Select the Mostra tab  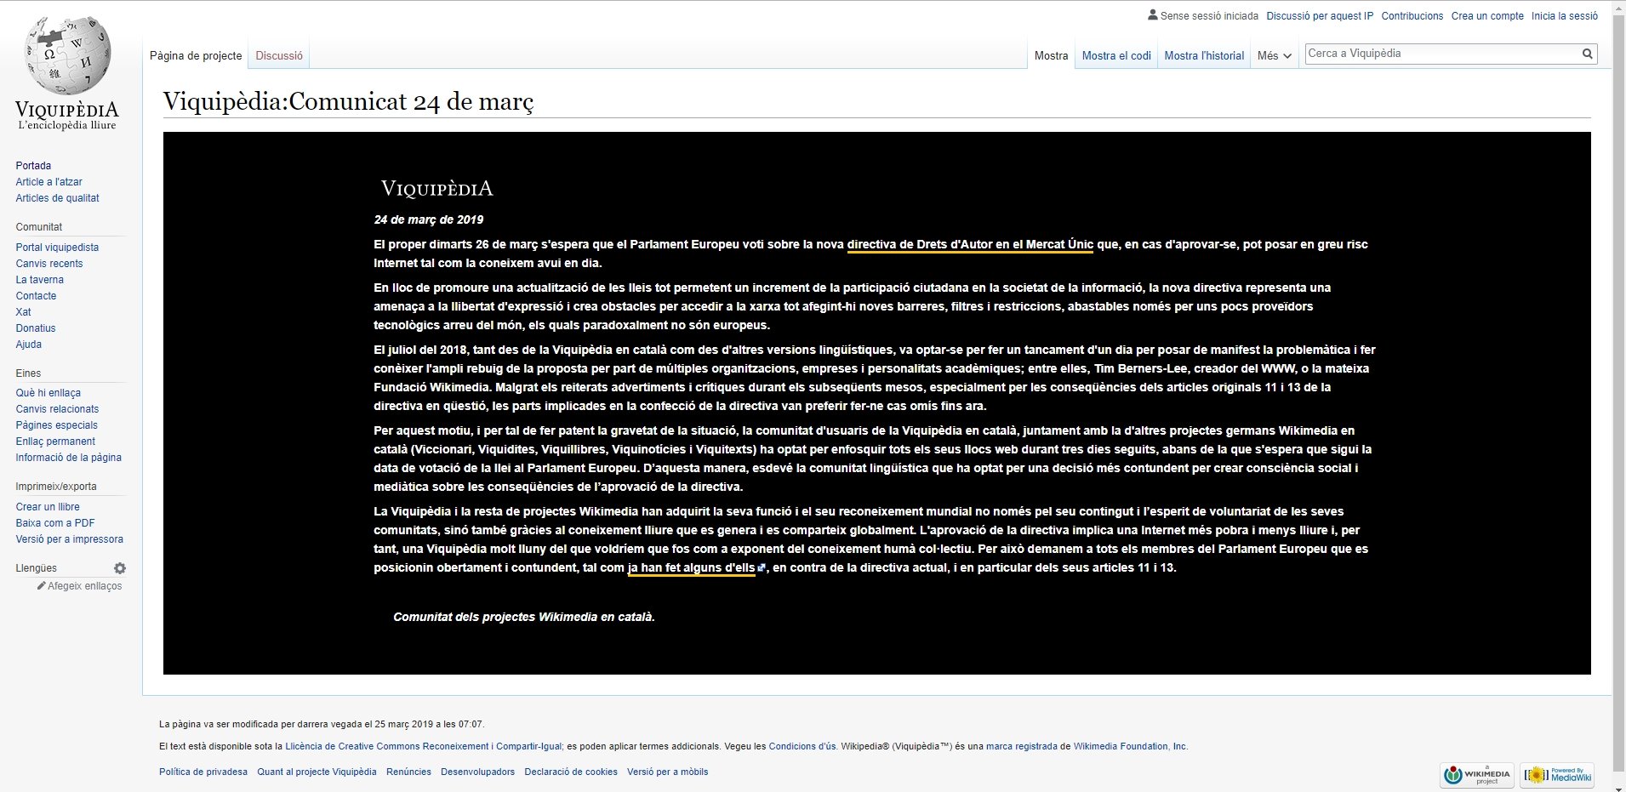[x=1051, y=55]
